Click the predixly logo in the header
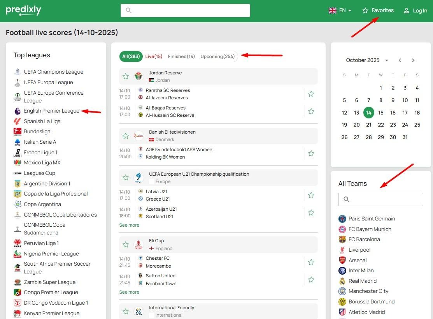Viewport: 433px width, 319px height. [23, 11]
